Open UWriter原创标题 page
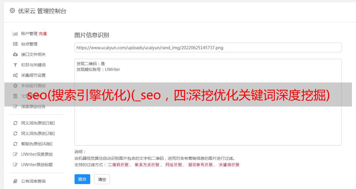The height and width of the screenshot is (189, 356). [x=37, y=165]
